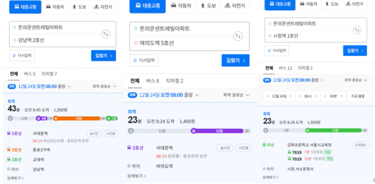Click green 2호선 line label at 교대역
The image size is (375, 184).
14,160
